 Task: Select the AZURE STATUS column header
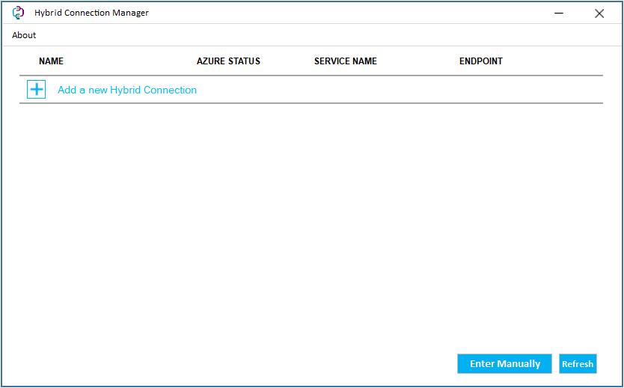pos(228,61)
